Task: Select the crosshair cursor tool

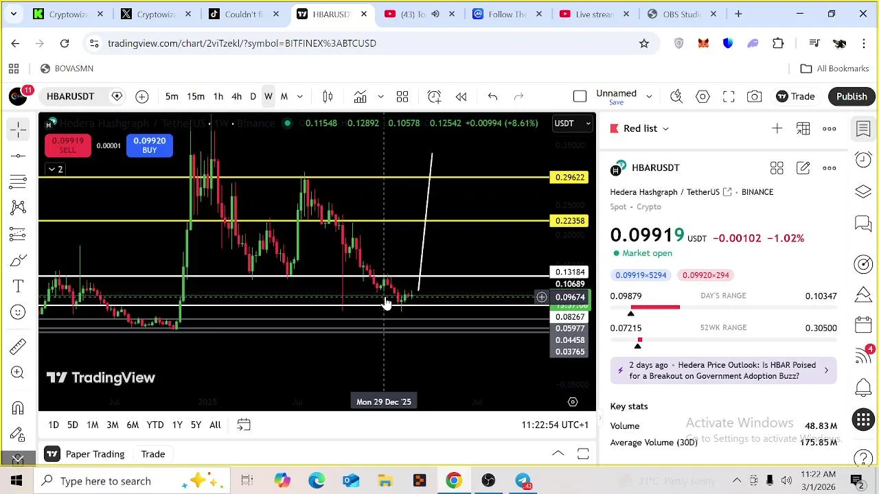Action: click(x=19, y=129)
